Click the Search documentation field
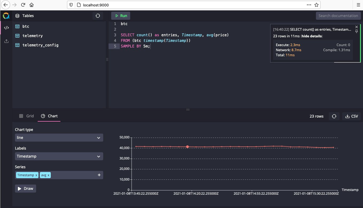Image resolution: width=363 pixels, height=208 pixels. pos(338,16)
